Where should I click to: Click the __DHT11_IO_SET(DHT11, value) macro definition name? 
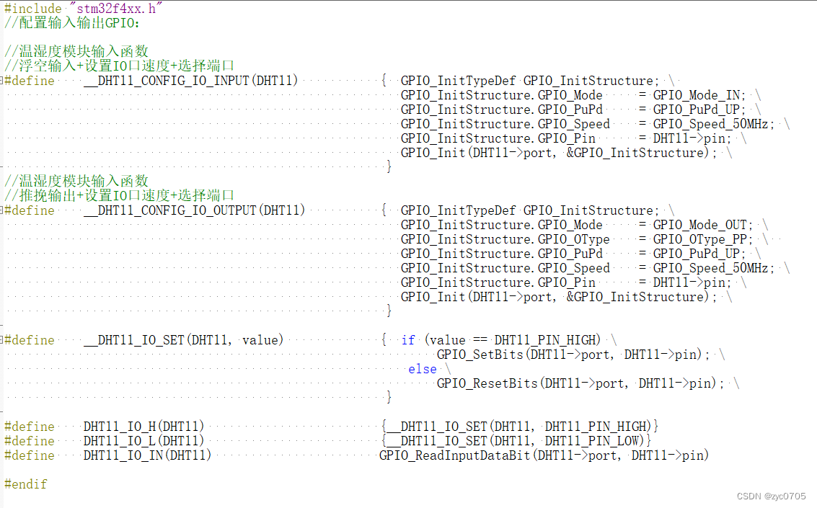coord(183,340)
